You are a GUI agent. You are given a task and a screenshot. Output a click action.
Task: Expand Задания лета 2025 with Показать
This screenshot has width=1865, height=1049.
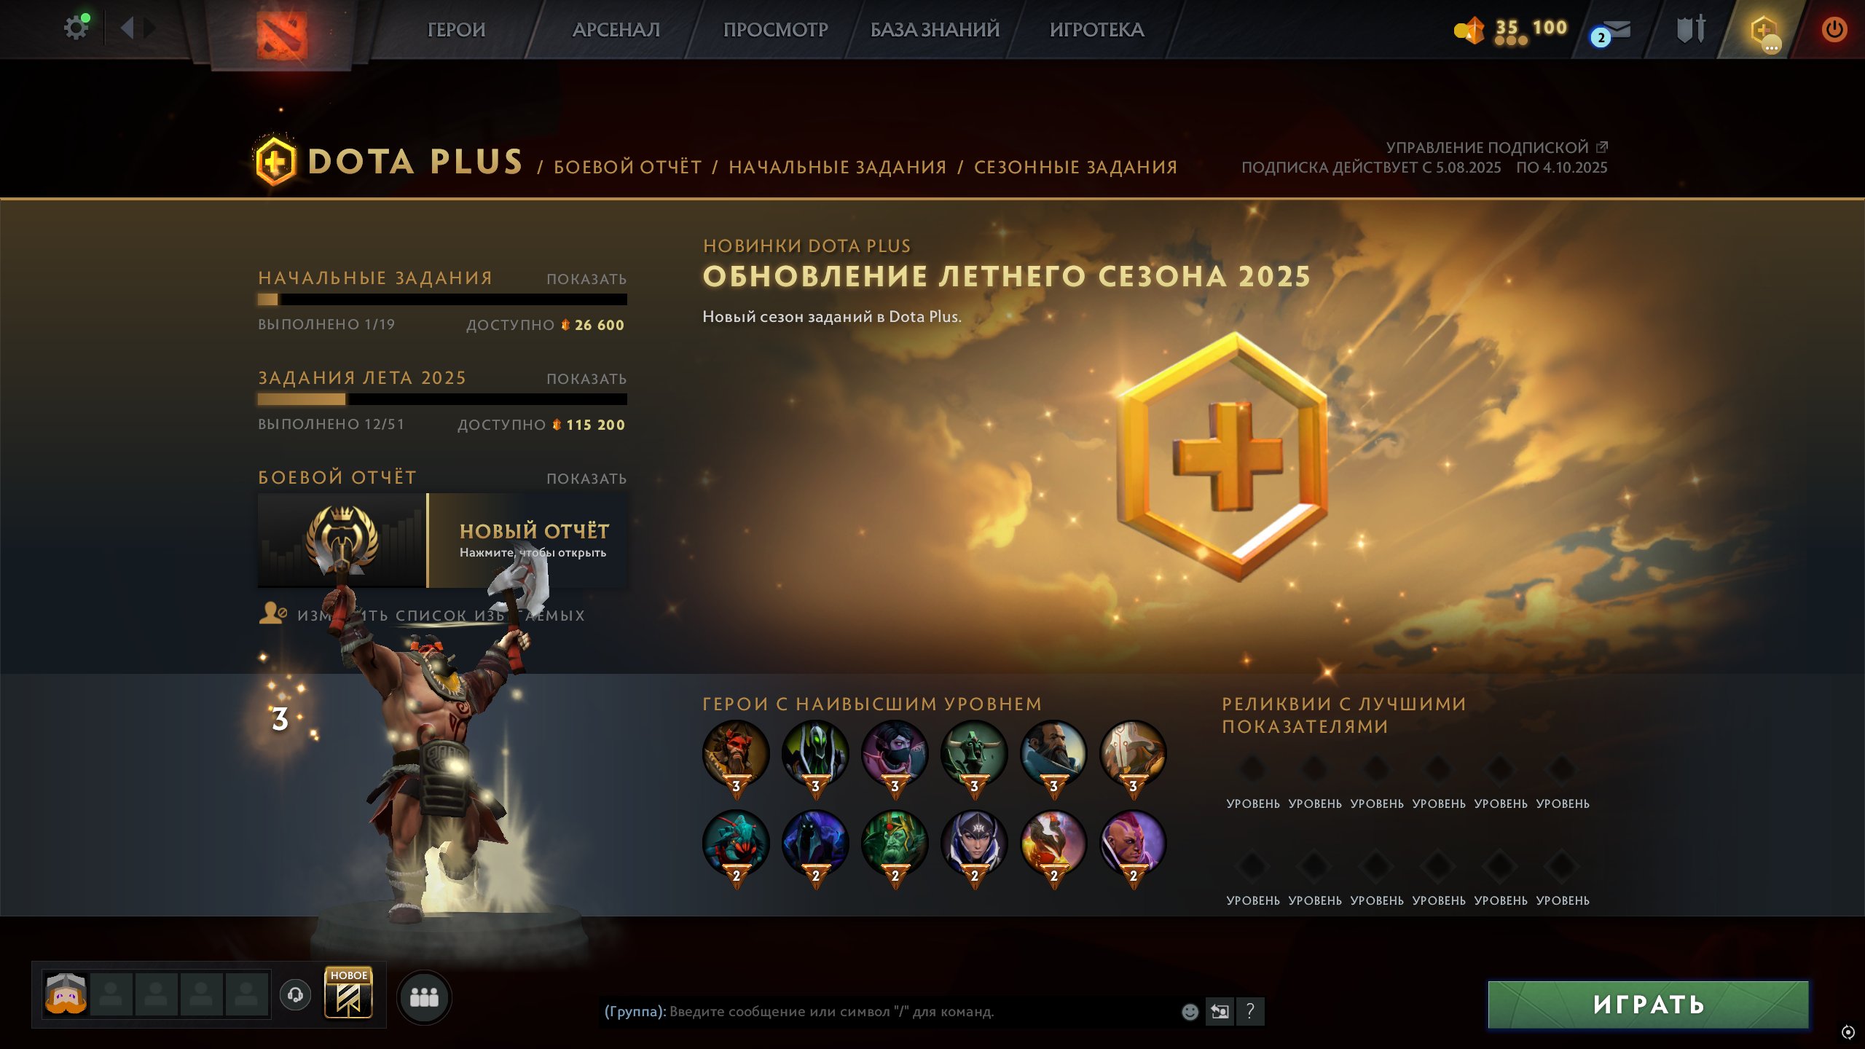coord(586,379)
